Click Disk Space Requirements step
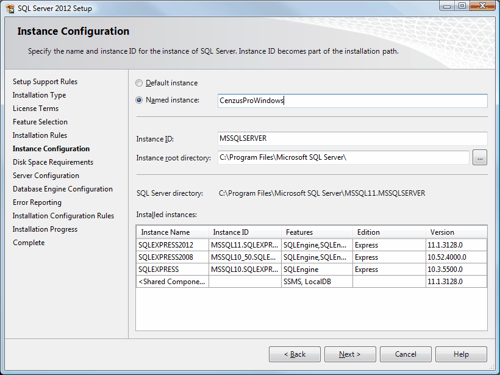500x375 pixels. click(x=53, y=162)
